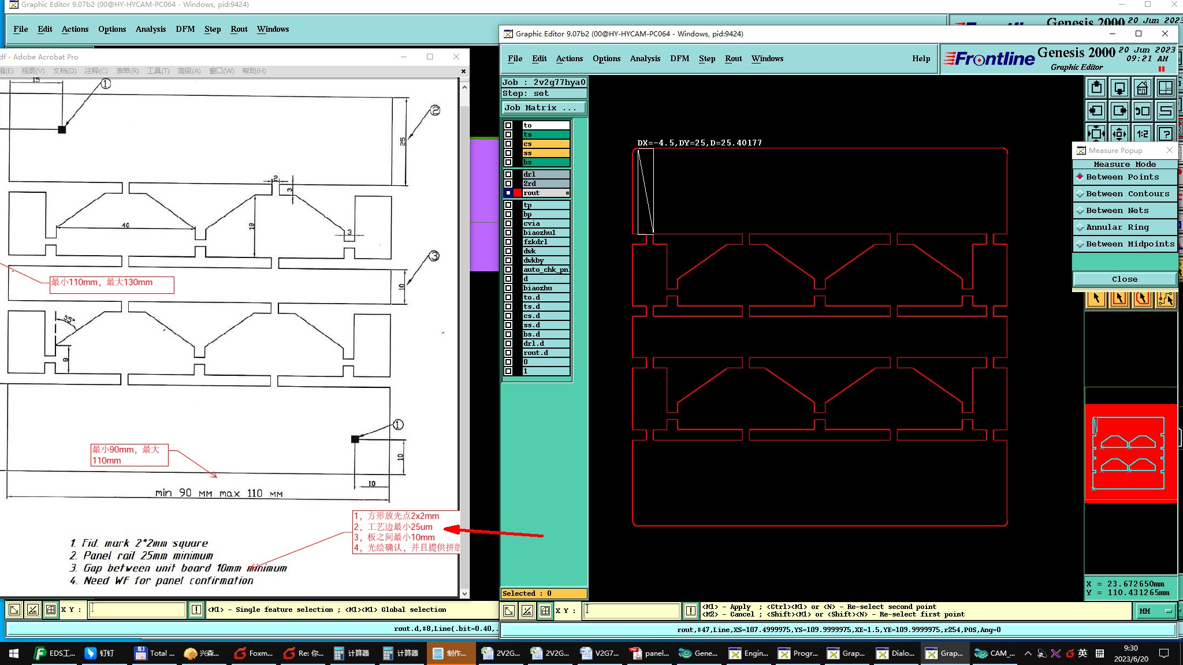
Task: Open panel PDF taskbar item
Action: click(x=650, y=653)
